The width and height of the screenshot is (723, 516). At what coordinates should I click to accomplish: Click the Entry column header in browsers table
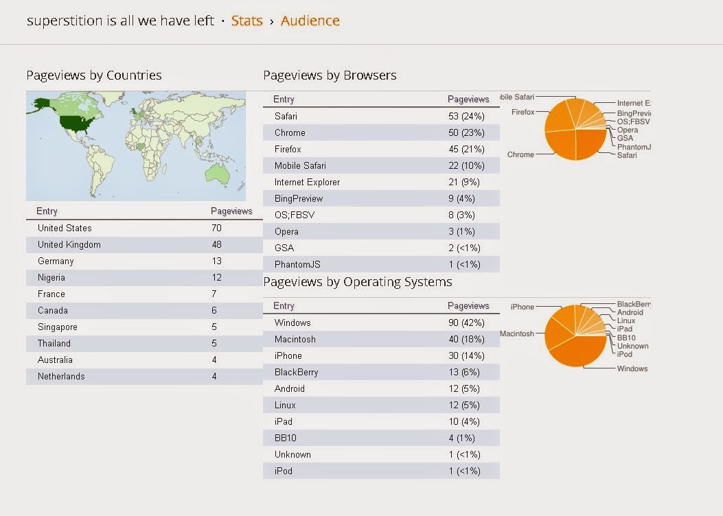[284, 99]
